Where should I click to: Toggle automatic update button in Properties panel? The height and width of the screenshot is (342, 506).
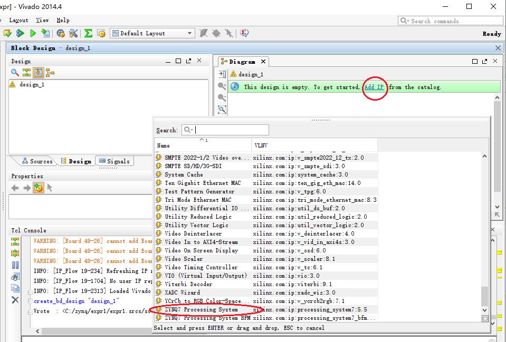[x=38, y=188]
